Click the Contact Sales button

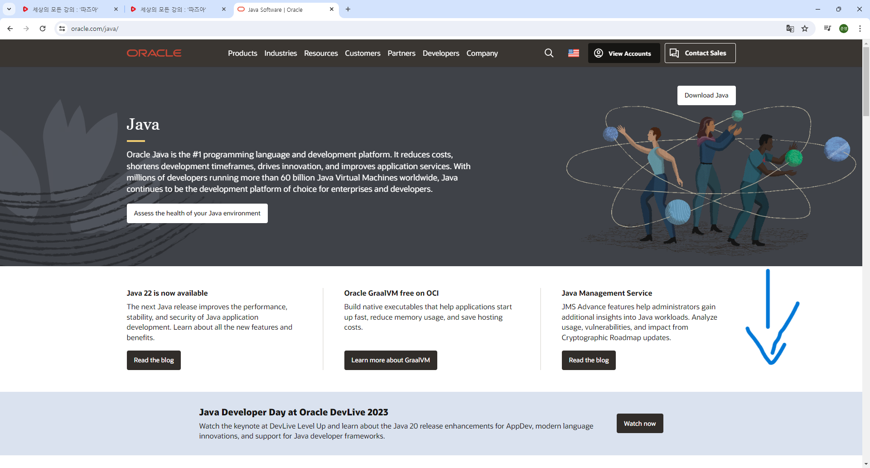click(700, 53)
